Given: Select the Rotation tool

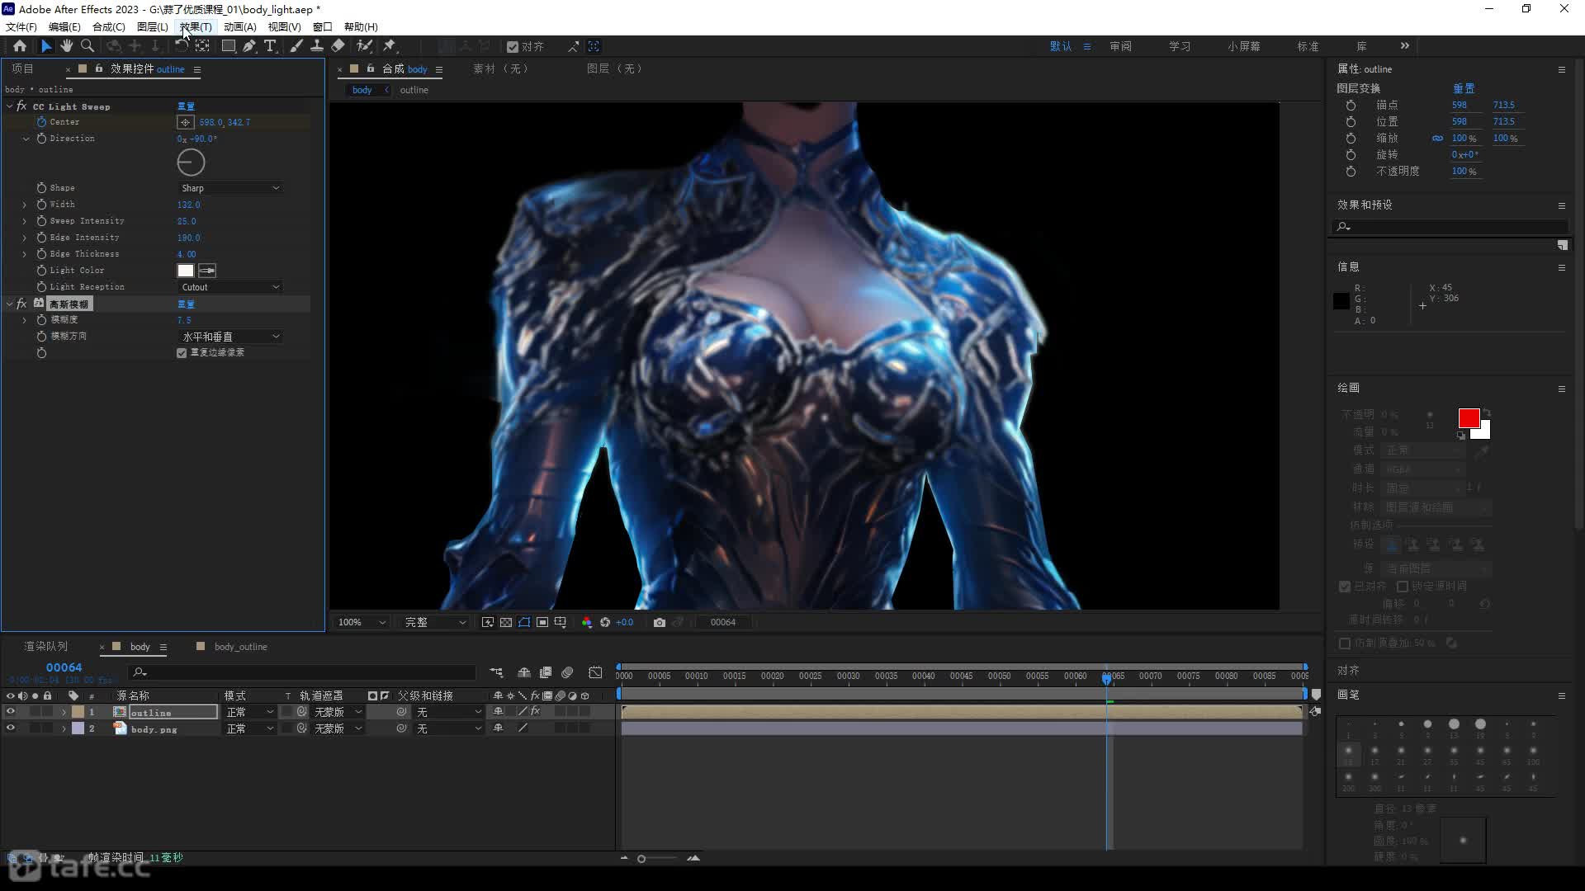Looking at the screenshot, I should coord(182,46).
